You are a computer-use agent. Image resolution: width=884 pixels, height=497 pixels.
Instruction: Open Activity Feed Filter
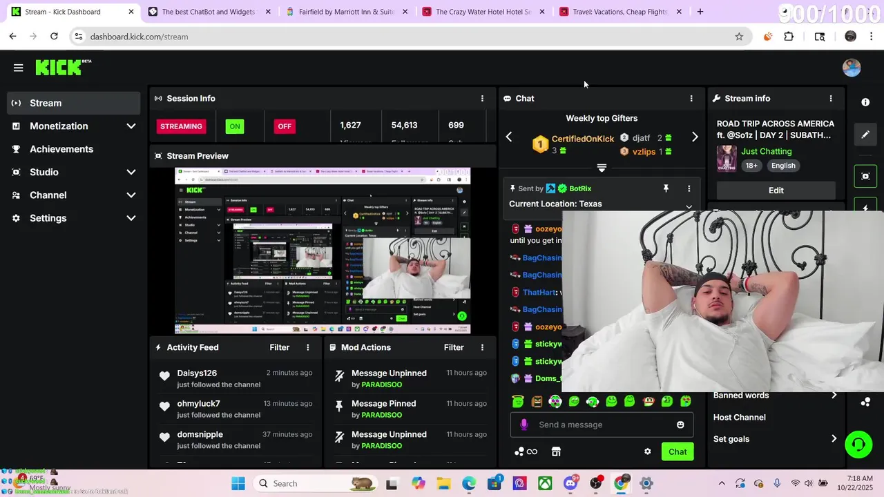point(280,347)
